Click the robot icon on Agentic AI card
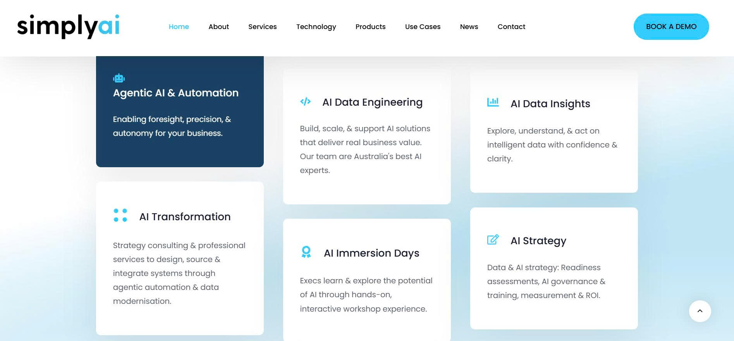 tap(119, 78)
